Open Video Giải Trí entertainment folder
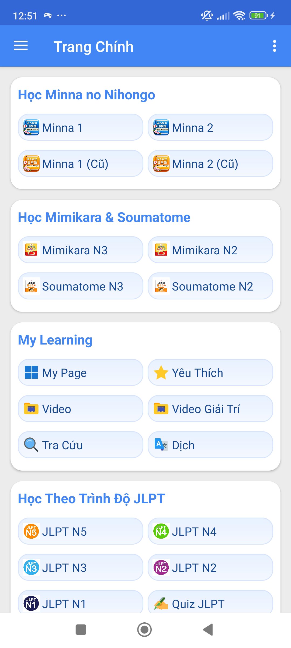The height and width of the screenshot is (648, 291). click(210, 409)
